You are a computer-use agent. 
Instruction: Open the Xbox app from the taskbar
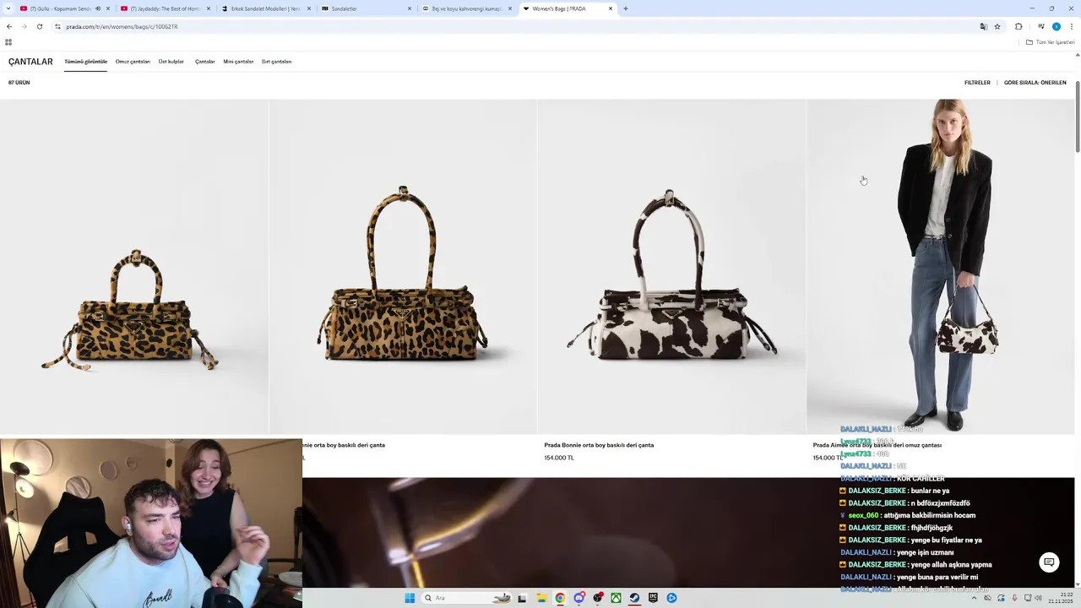coord(616,598)
